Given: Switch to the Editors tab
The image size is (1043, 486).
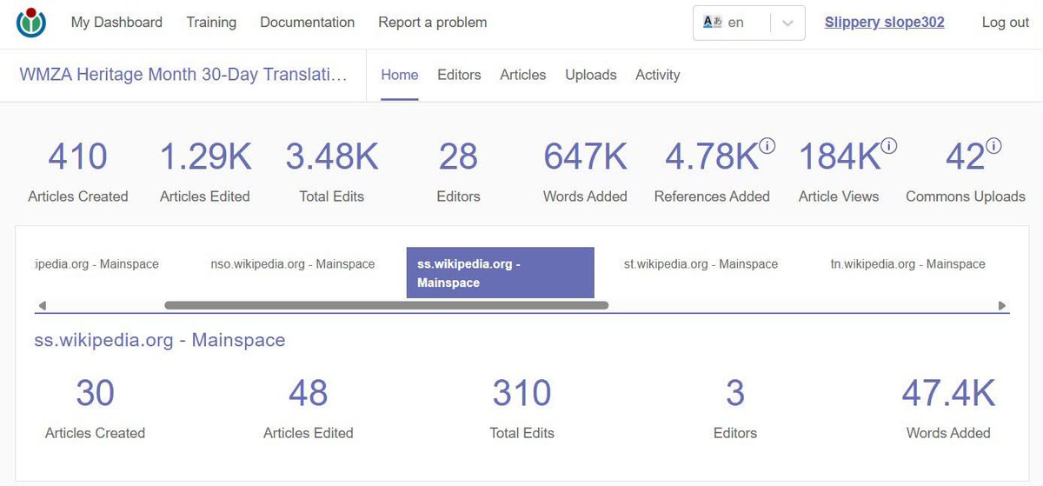Looking at the screenshot, I should pos(459,75).
